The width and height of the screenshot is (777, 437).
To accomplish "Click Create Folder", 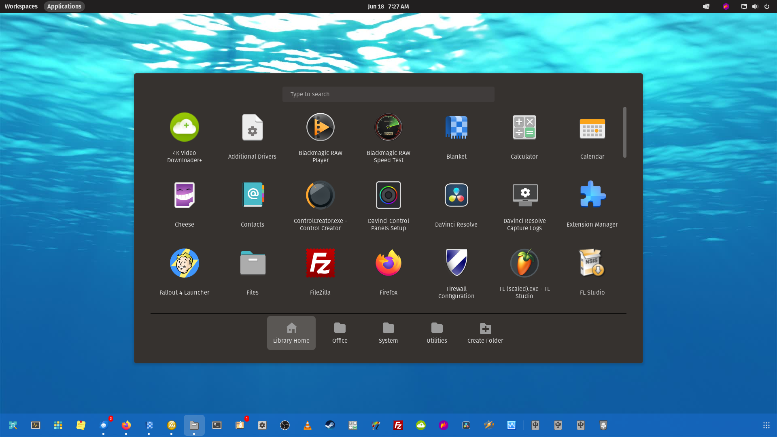I will [x=485, y=333].
